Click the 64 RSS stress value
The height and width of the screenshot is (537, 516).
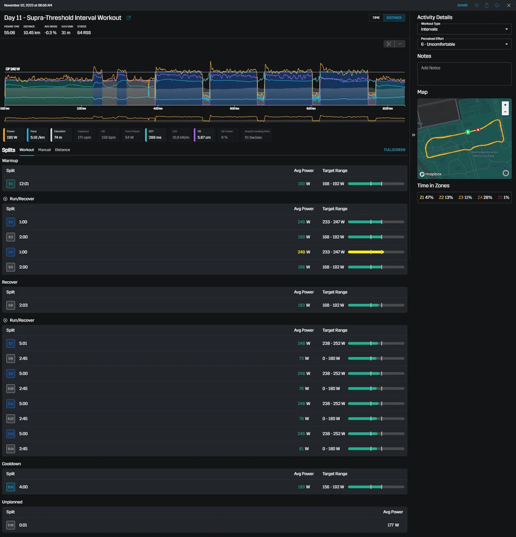coord(84,33)
